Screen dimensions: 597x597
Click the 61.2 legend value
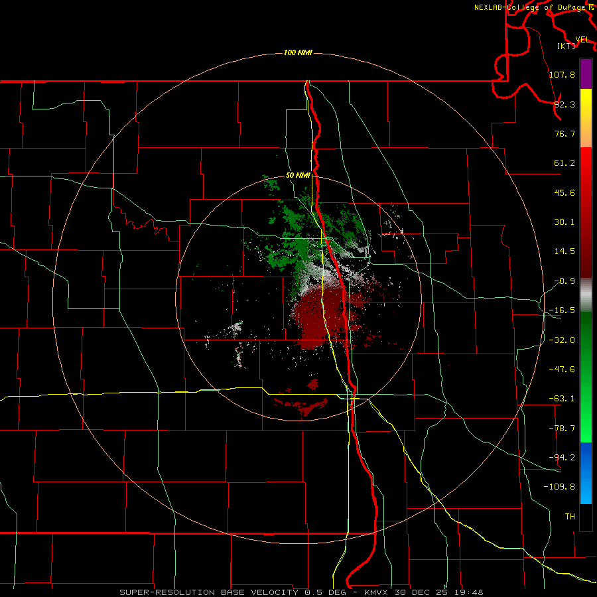point(564,163)
